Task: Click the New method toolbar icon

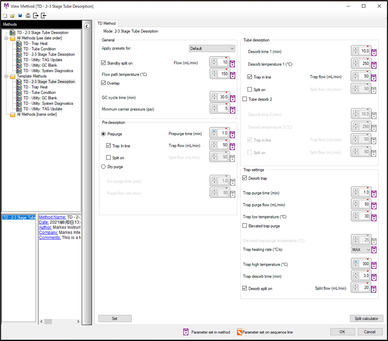Action: [x=5, y=16]
